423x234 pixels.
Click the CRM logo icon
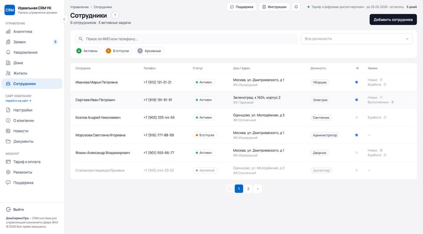[x=10, y=10]
